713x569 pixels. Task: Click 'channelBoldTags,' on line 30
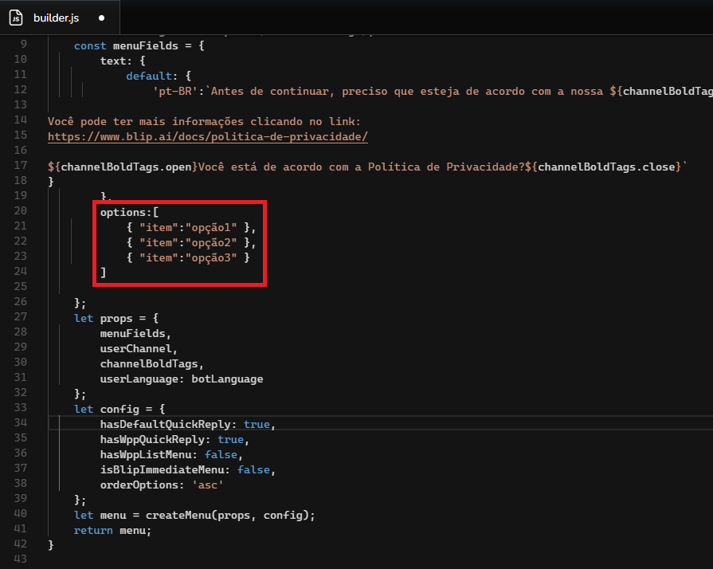point(152,364)
